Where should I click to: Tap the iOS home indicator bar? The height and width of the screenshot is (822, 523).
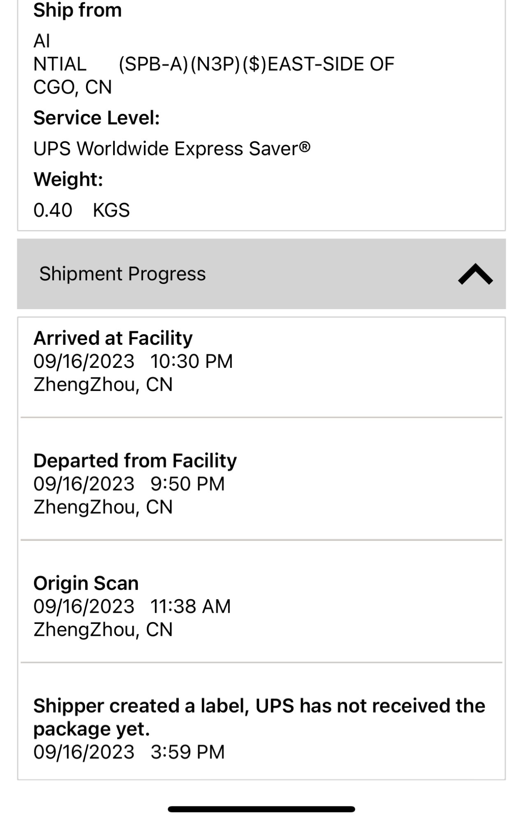tap(261, 809)
